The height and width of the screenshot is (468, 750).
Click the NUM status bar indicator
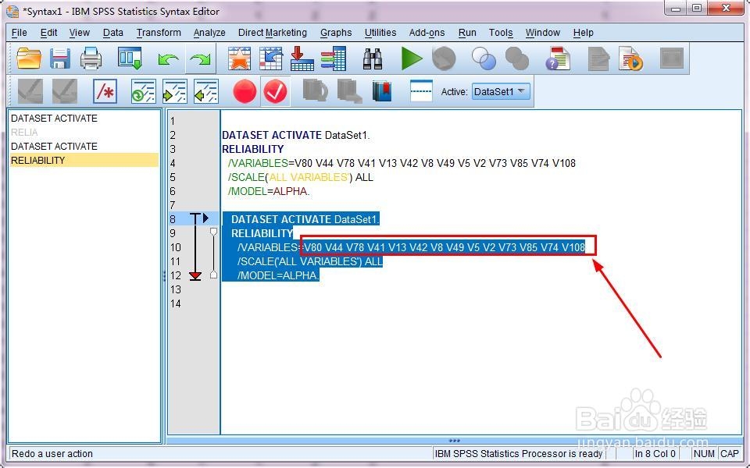(704, 454)
